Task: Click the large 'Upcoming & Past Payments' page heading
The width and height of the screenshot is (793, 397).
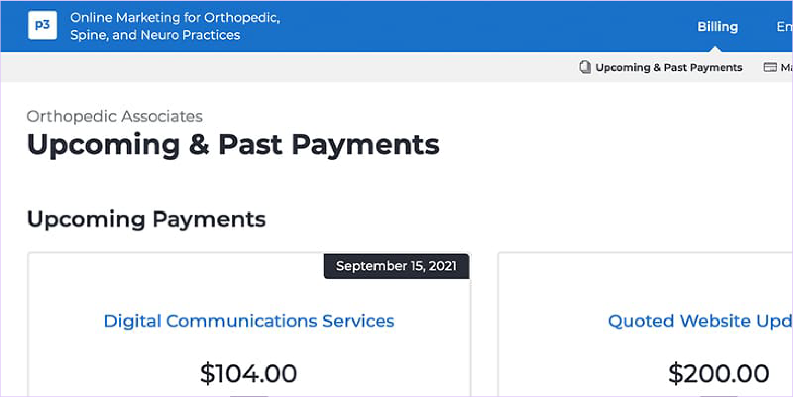Action: pos(233,145)
